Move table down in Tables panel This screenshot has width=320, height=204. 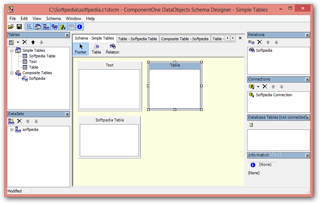[41, 42]
